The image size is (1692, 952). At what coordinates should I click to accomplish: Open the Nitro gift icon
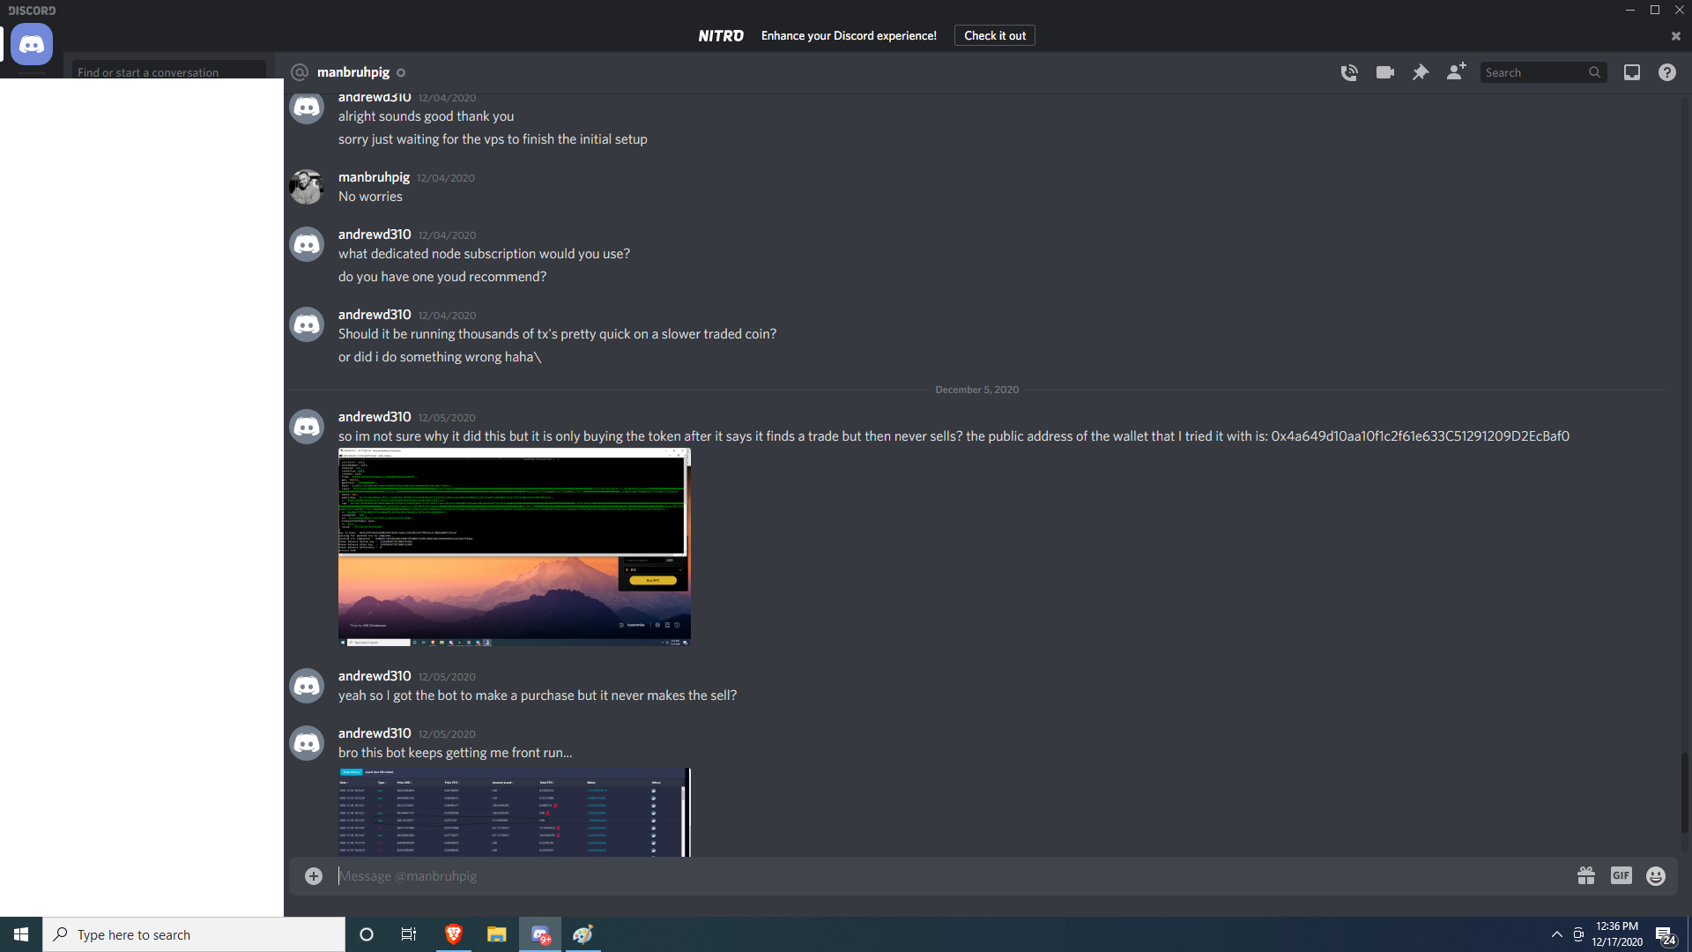click(x=1586, y=875)
